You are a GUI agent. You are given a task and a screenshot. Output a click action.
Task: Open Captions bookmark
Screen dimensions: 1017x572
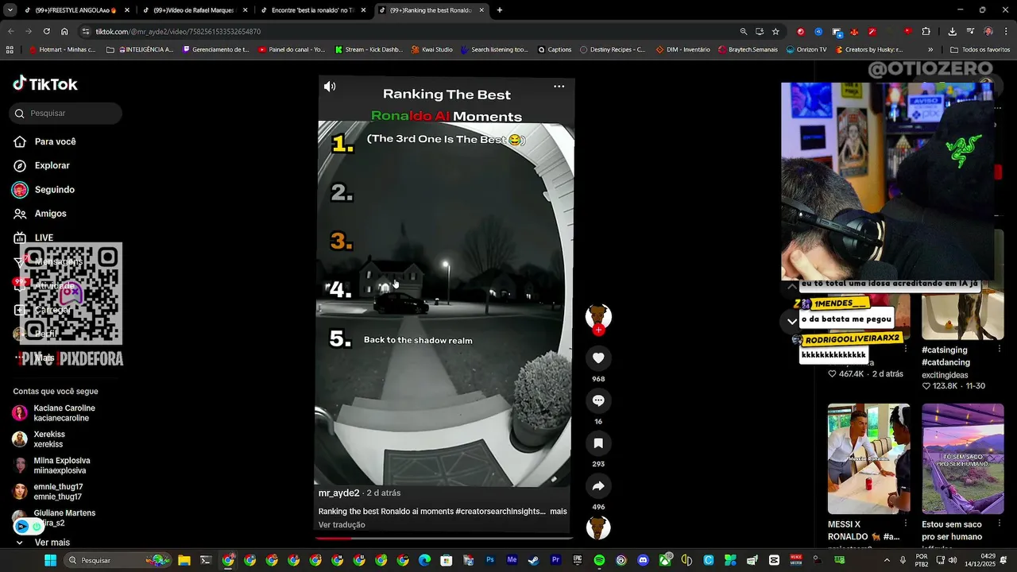(555, 49)
